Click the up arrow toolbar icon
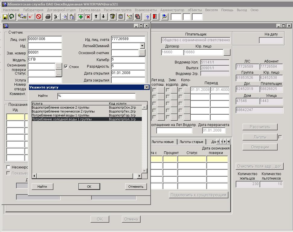 (x=96, y=17)
